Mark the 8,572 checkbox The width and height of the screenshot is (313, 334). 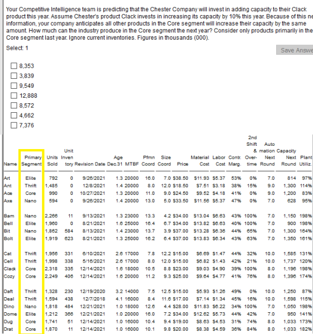coord(14,106)
